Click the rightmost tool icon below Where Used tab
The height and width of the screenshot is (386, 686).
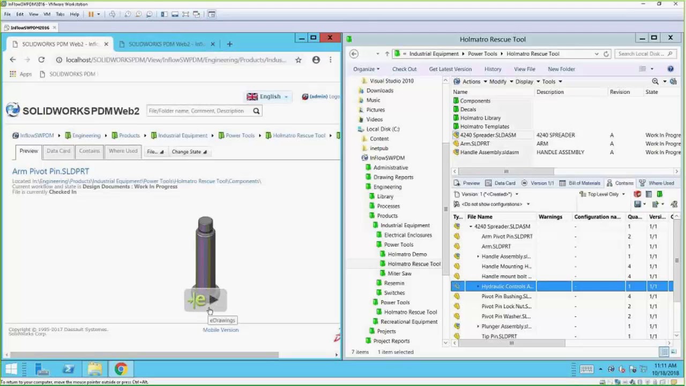point(674,204)
